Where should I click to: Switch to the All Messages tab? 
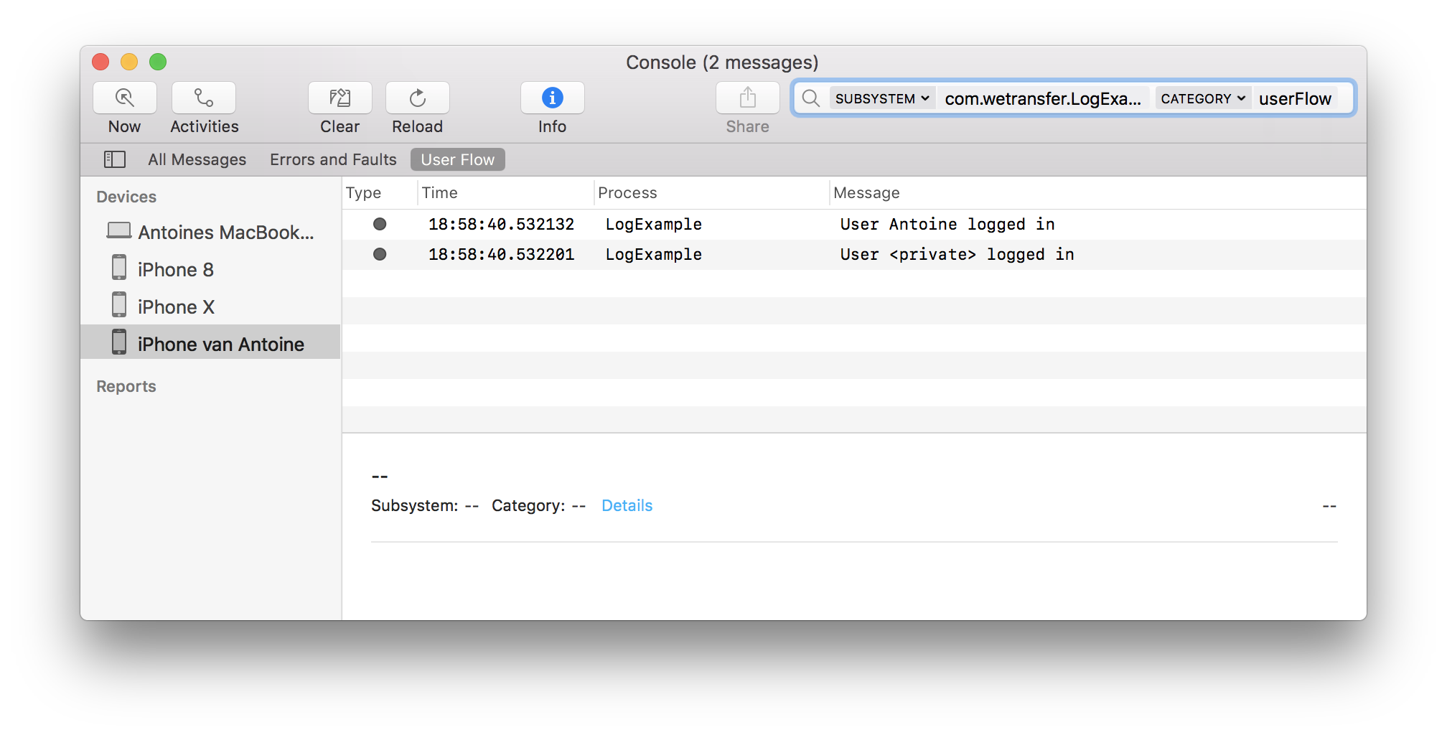197,159
